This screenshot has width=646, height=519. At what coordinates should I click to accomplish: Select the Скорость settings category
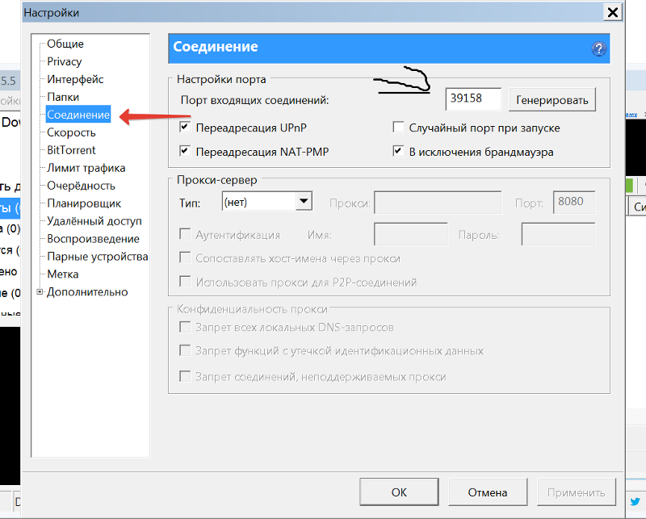(x=71, y=132)
